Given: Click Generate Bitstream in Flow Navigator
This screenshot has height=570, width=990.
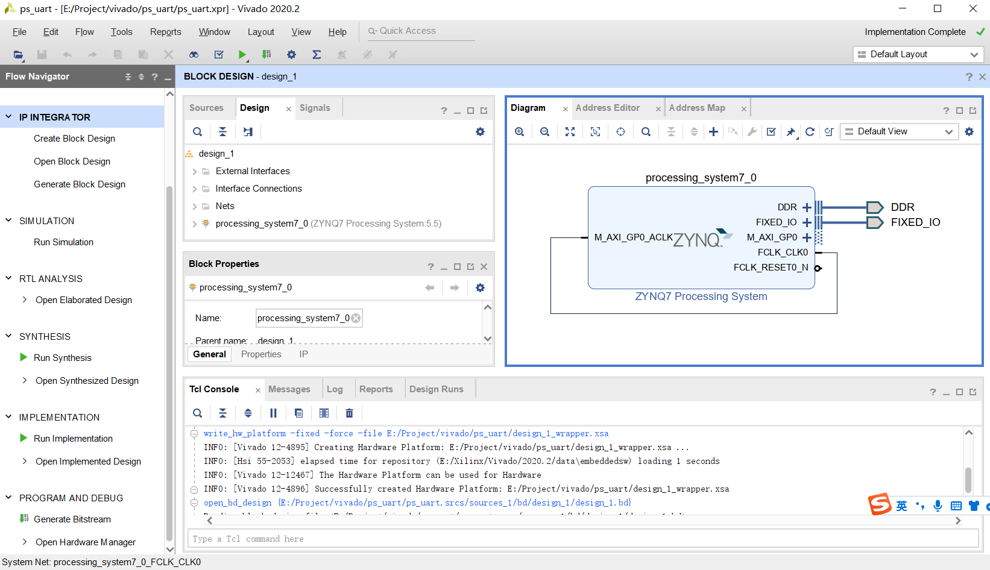Looking at the screenshot, I should (72, 519).
